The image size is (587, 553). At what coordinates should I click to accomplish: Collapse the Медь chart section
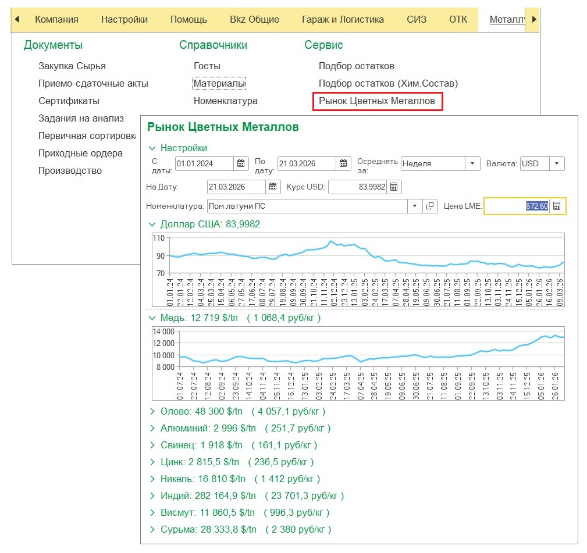click(152, 318)
